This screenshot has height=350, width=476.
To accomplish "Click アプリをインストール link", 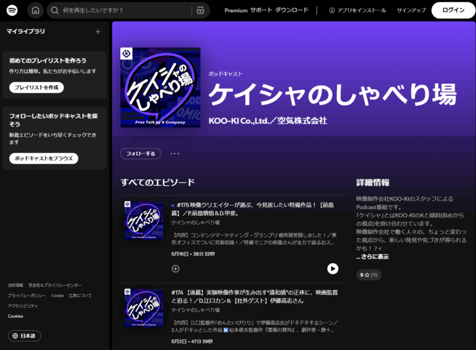I will pyautogui.click(x=358, y=10).
